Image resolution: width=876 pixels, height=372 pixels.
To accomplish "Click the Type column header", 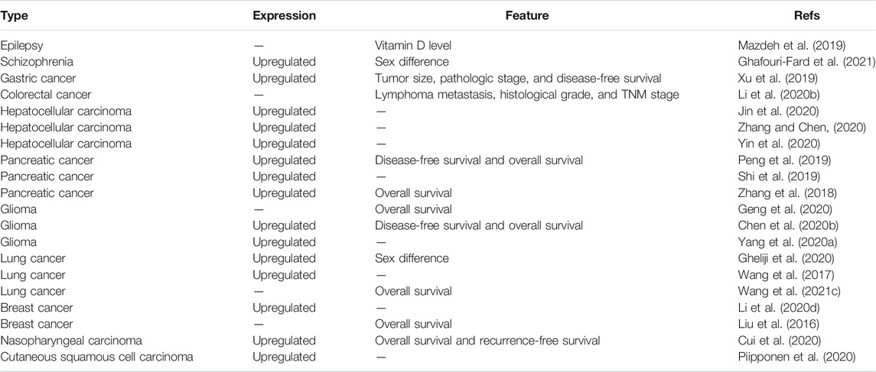I will pyautogui.click(x=14, y=15).
